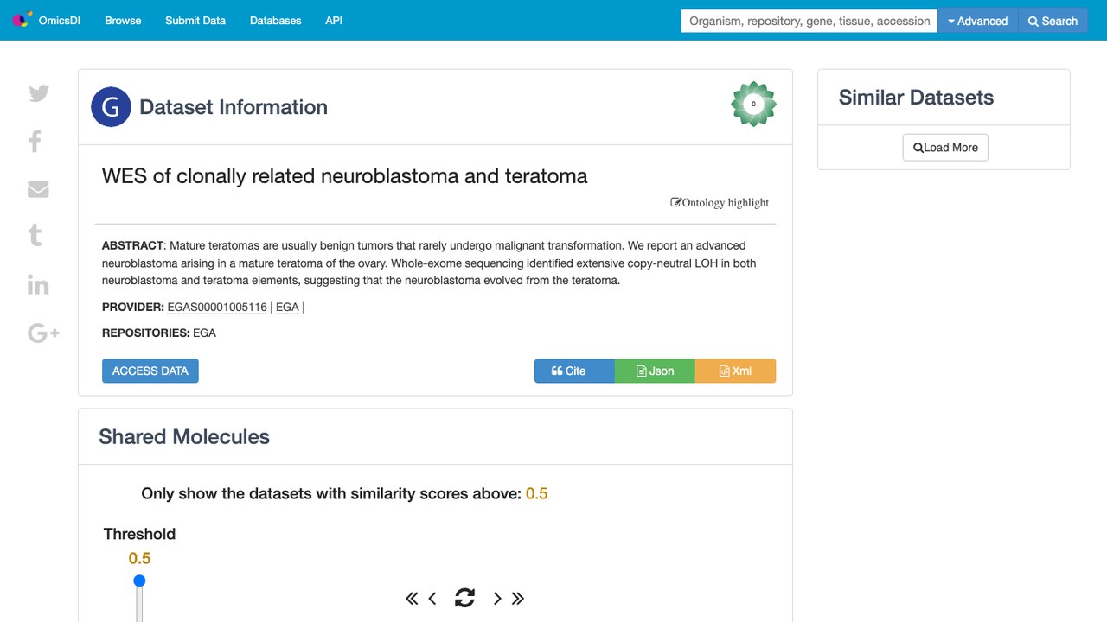1107x622 pixels.
Task: Click the Search button
Action: 1053,21
